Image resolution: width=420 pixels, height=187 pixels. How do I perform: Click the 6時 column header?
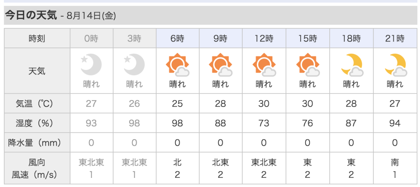click(x=177, y=38)
